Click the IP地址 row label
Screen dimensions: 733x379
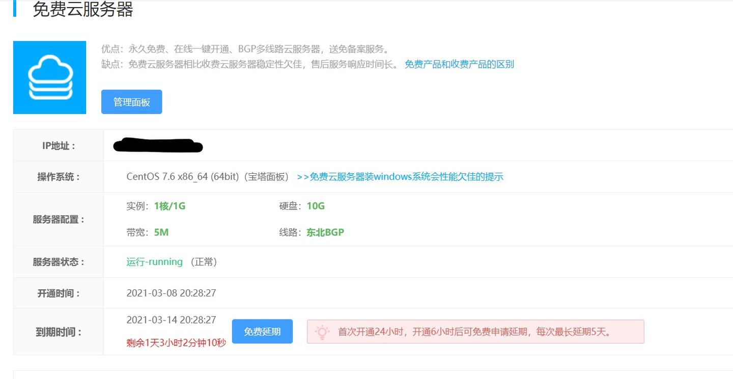[x=59, y=146]
